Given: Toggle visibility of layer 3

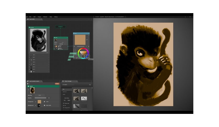Looking at the screenshot, I should click(29, 67).
